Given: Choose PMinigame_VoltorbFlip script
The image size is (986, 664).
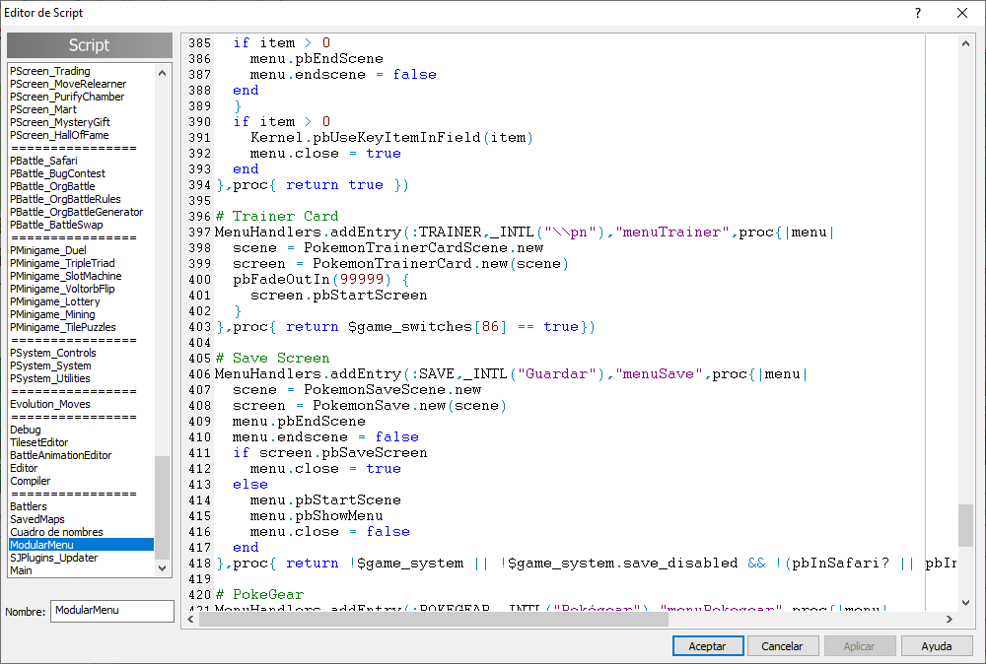Looking at the screenshot, I should click(62, 289).
